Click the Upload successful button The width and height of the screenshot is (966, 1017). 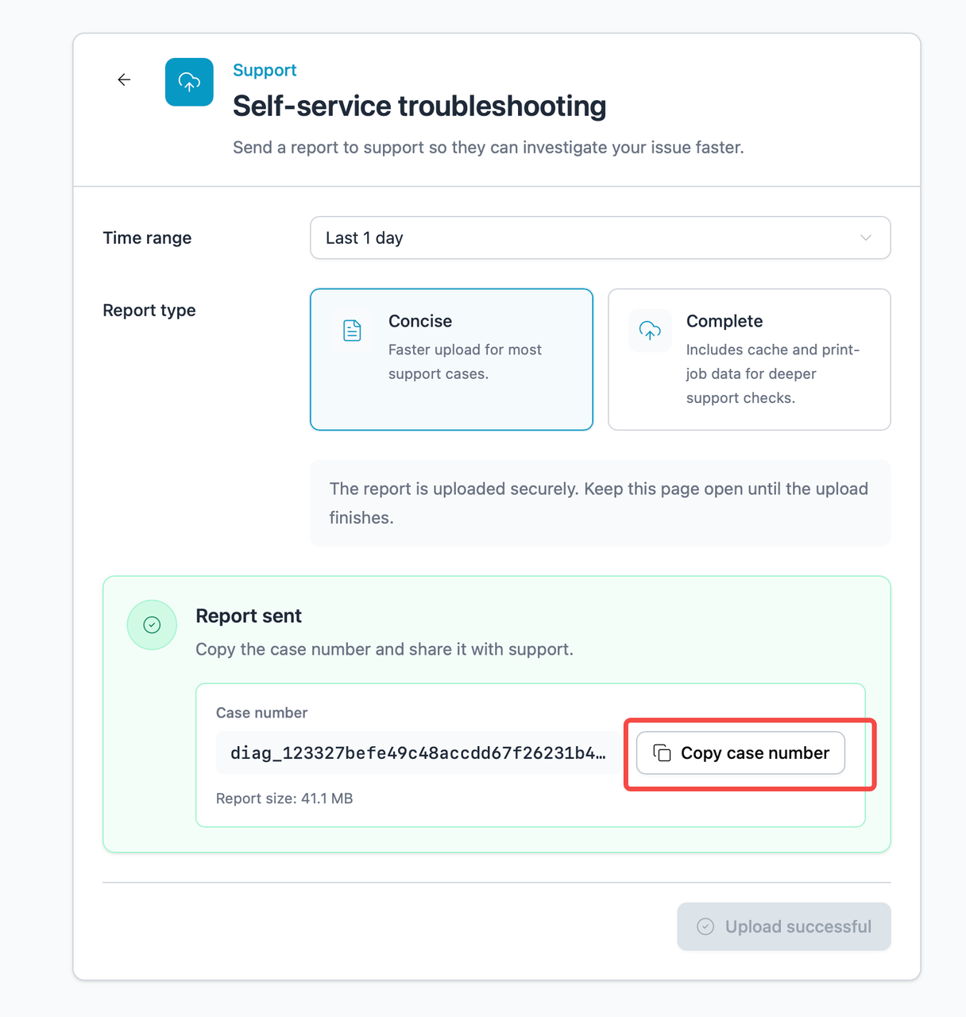point(784,926)
